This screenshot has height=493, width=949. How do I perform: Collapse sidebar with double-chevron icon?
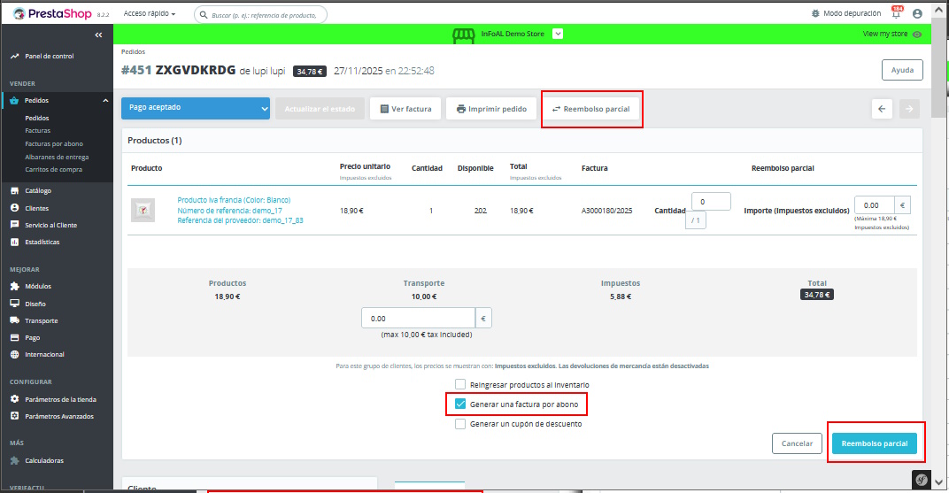pyautogui.click(x=98, y=35)
